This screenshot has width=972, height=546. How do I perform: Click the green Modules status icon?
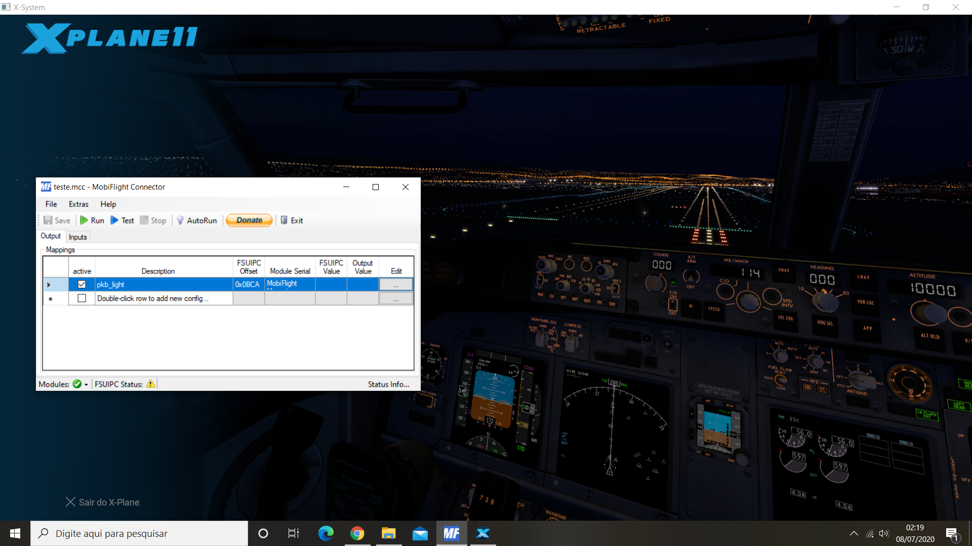[77, 384]
